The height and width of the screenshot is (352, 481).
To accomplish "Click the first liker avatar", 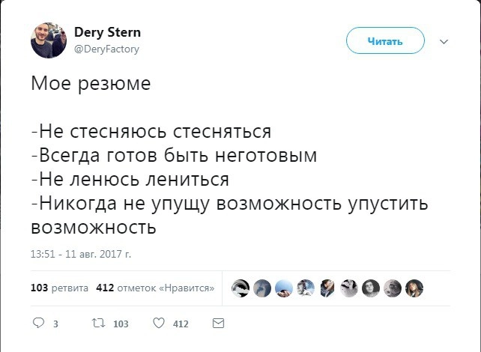I will [x=240, y=288].
